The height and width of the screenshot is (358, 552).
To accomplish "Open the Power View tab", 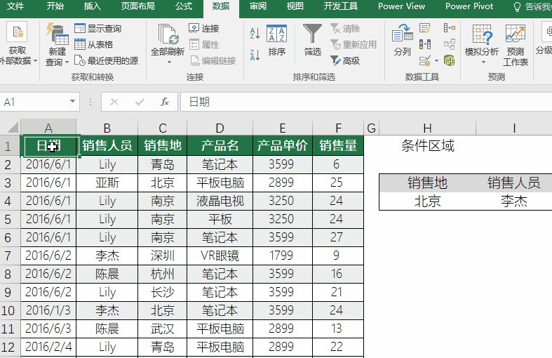I will click(401, 6).
